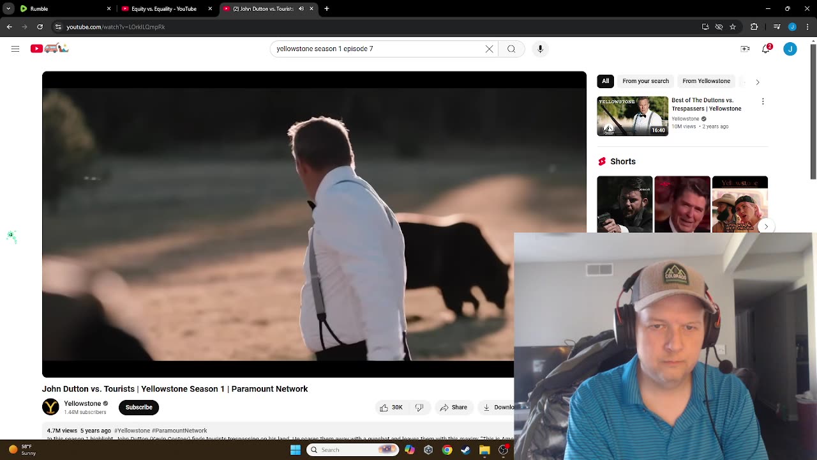Click the video player frame
Image resolution: width=817 pixels, height=460 pixels.
coord(314,224)
